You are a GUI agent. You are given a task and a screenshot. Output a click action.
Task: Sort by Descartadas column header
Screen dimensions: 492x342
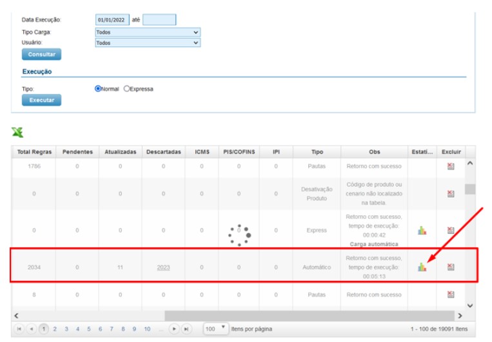point(164,152)
